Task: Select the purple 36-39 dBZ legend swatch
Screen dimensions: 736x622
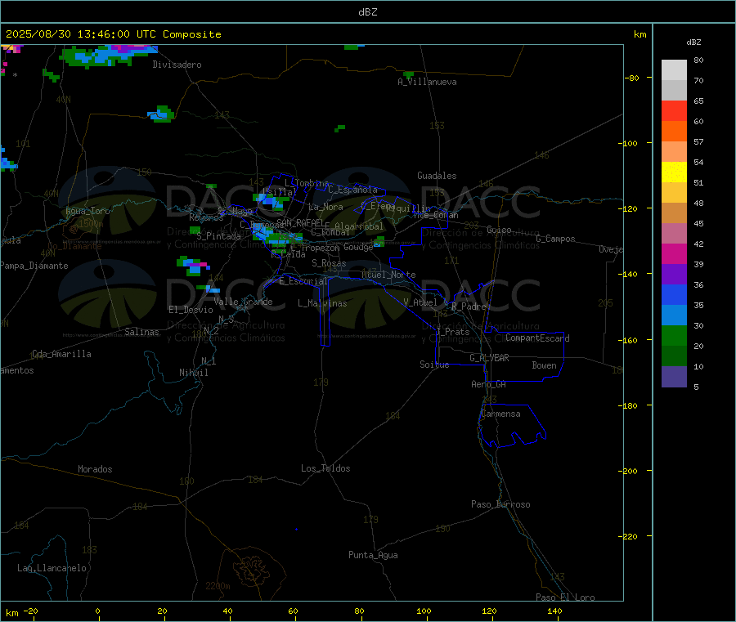Action: (674, 275)
